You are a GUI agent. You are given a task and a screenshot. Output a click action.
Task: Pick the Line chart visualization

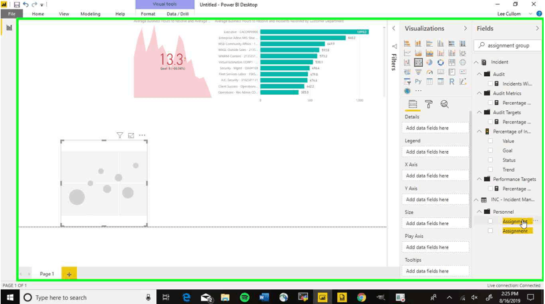tap(407, 53)
